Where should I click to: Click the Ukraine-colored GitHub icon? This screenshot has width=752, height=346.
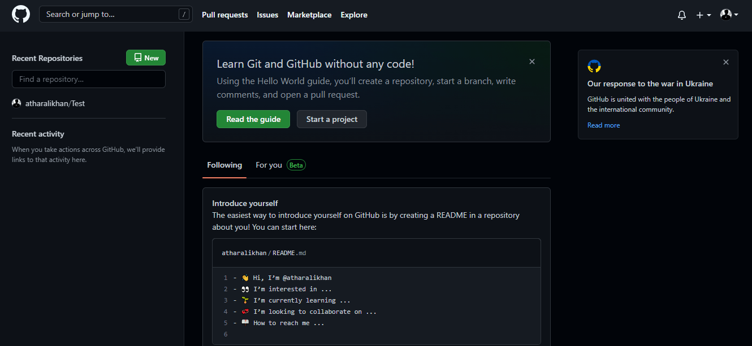click(x=594, y=66)
